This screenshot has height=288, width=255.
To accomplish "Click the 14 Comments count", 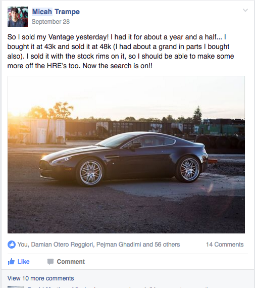I will pos(225,245).
